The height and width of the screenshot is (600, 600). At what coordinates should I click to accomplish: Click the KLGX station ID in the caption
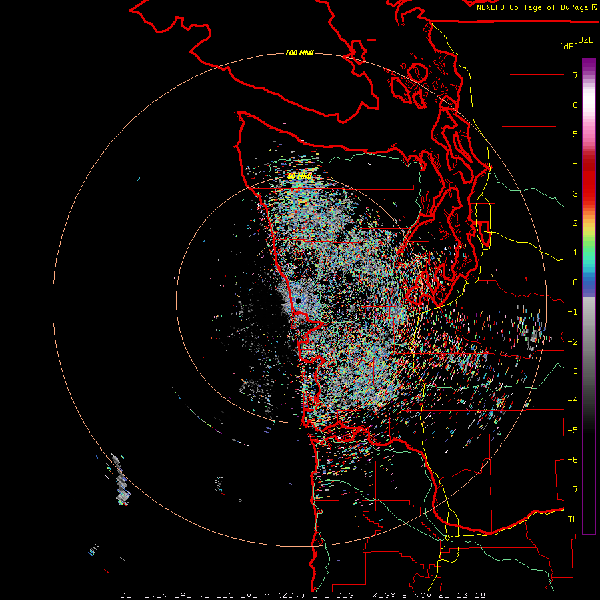pyautogui.click(x=383, y=595)
